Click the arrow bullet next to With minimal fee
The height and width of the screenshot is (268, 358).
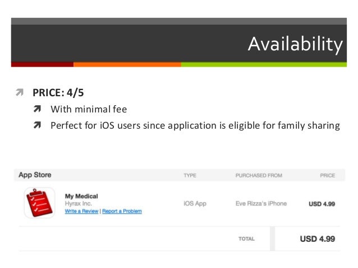37,109
